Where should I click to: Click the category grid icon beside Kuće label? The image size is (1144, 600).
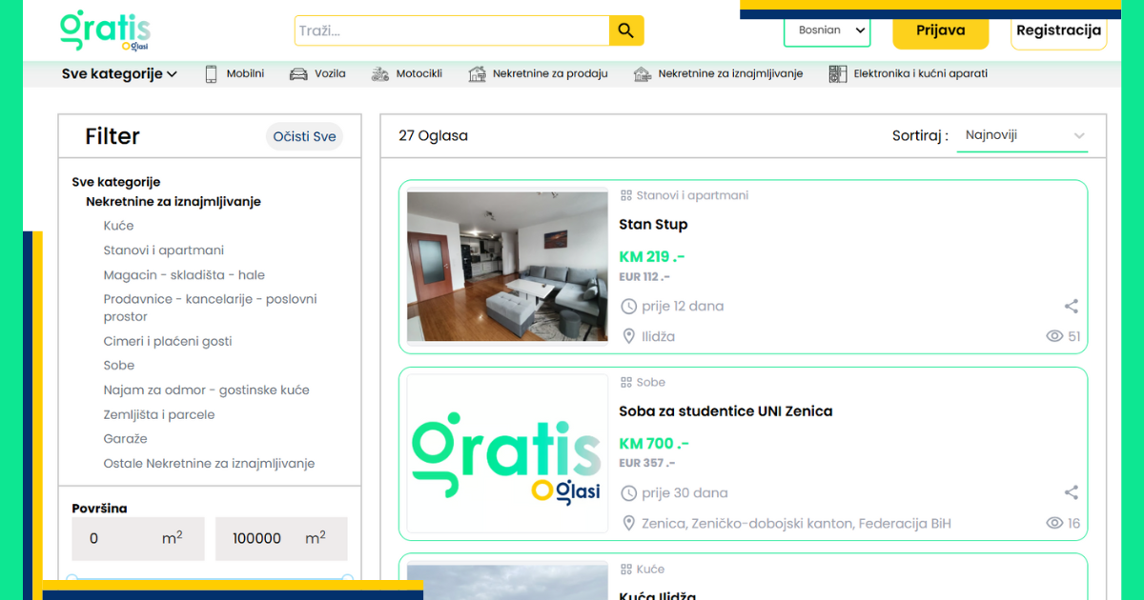(626, 569)
